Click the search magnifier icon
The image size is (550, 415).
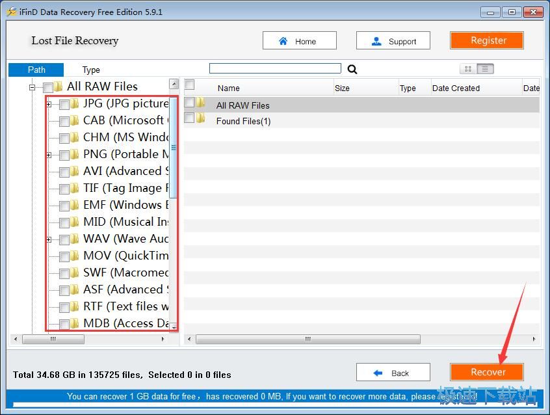352,70
